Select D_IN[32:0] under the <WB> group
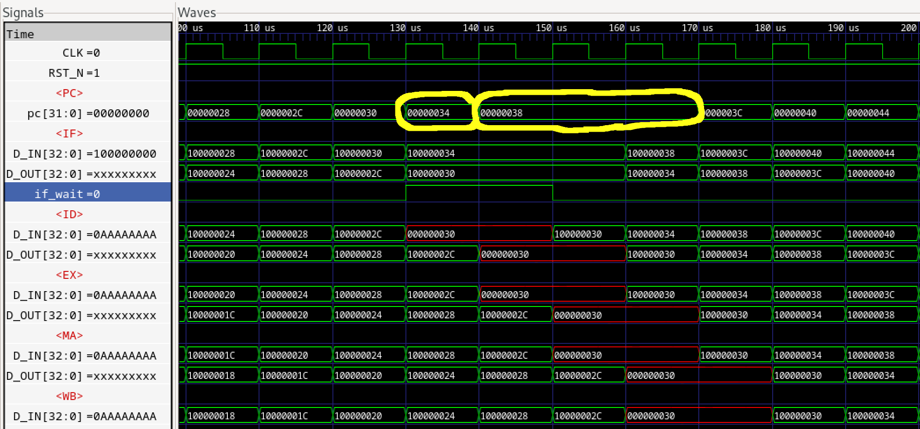Image resolution: width=920 pixels, height=429 pixels. pos(84,416)
